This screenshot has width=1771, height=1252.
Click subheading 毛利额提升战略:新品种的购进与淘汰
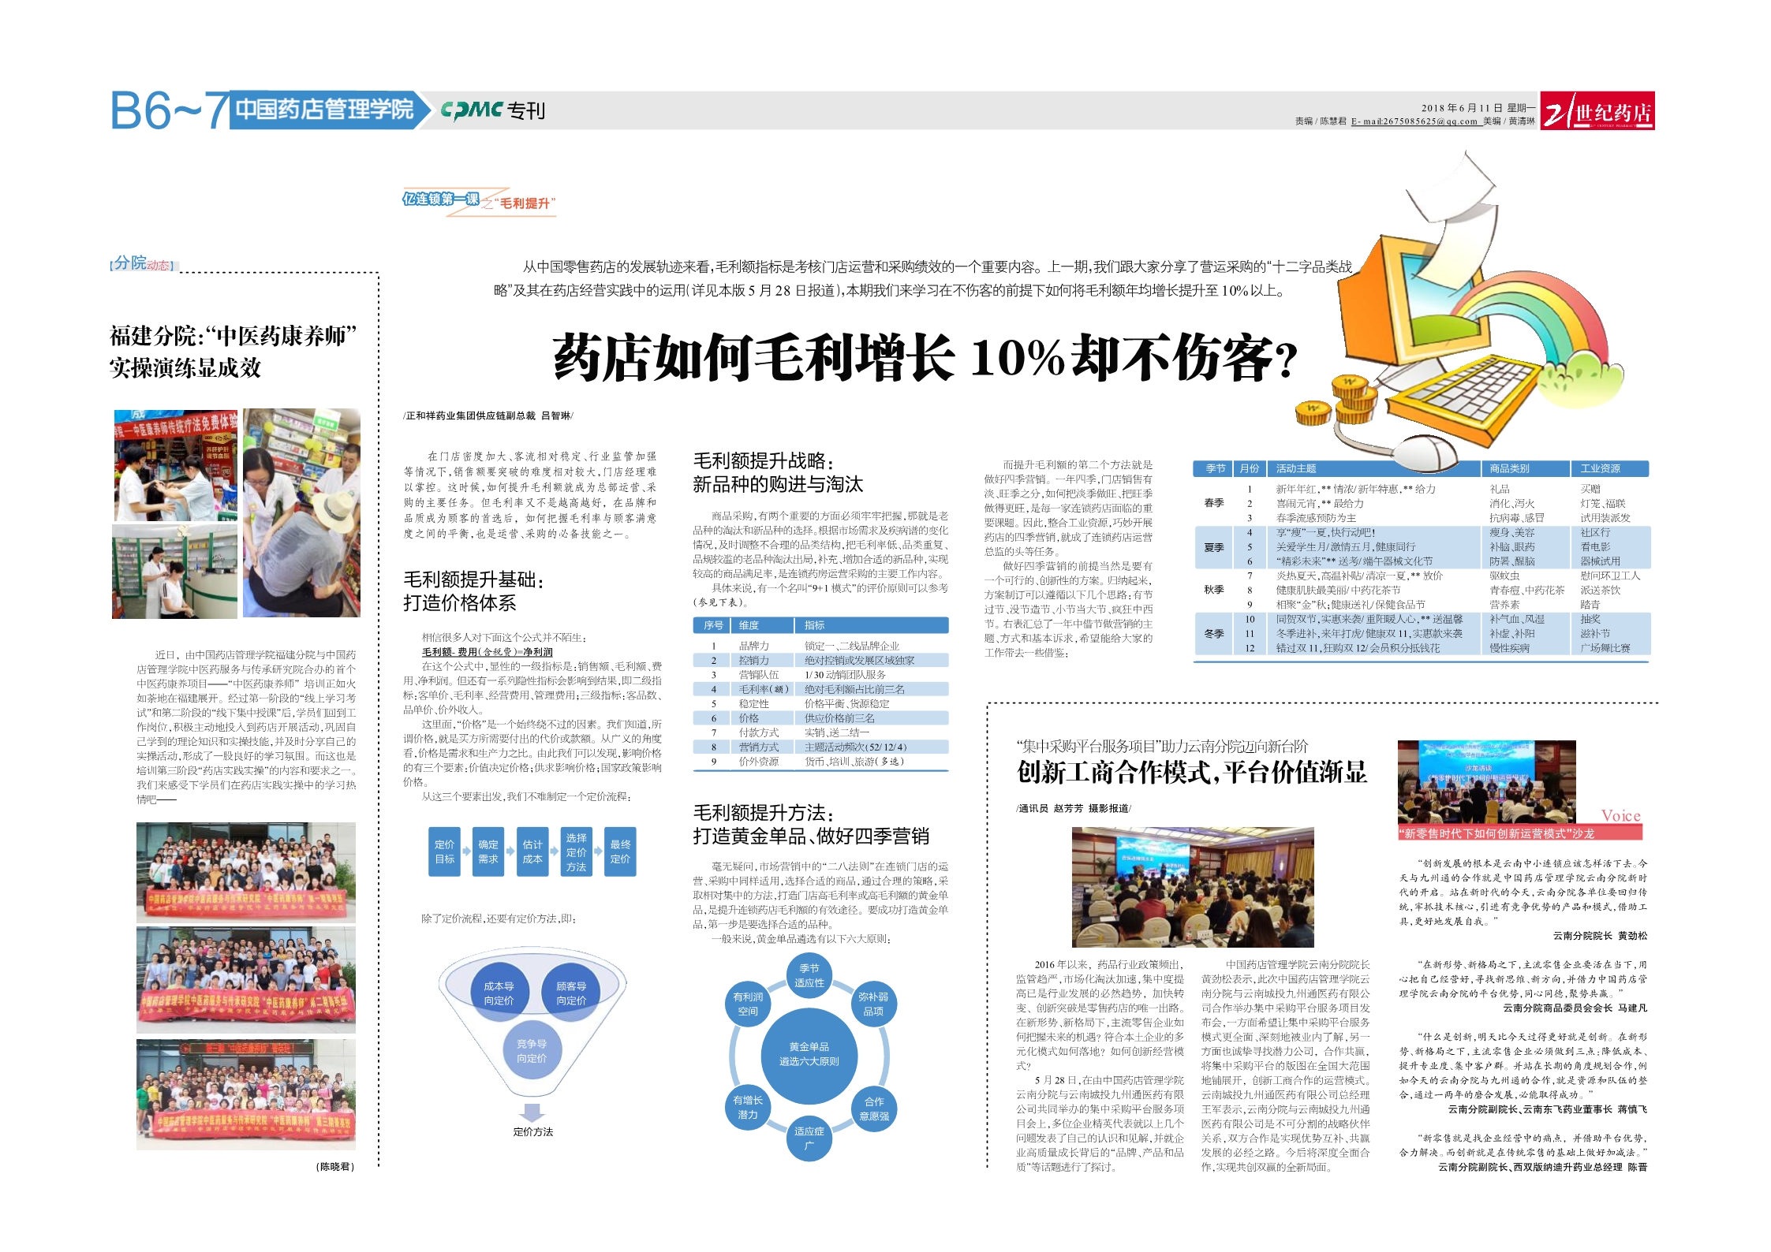(x=778, y=472)
